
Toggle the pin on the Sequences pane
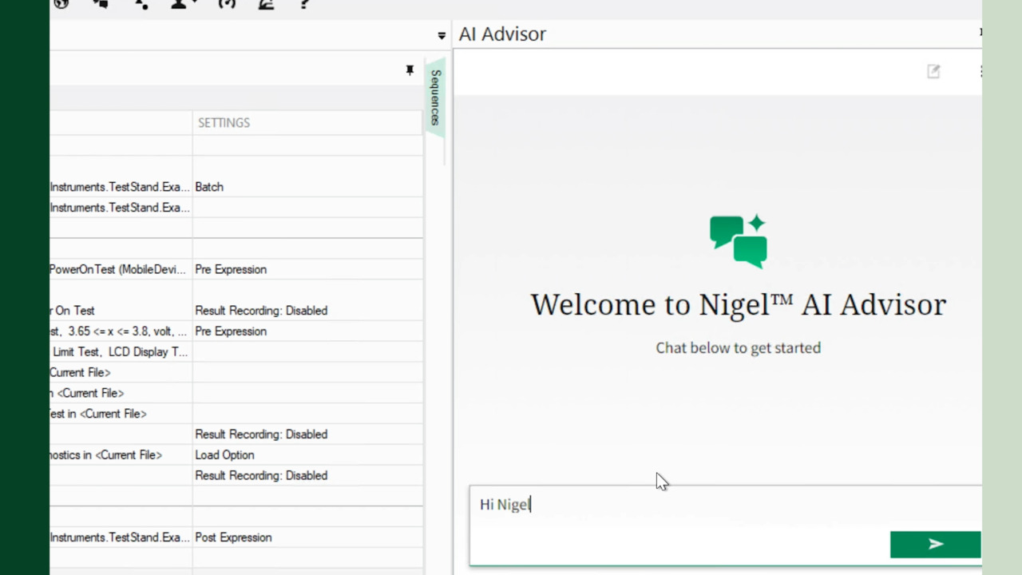(x=409, y=69)
